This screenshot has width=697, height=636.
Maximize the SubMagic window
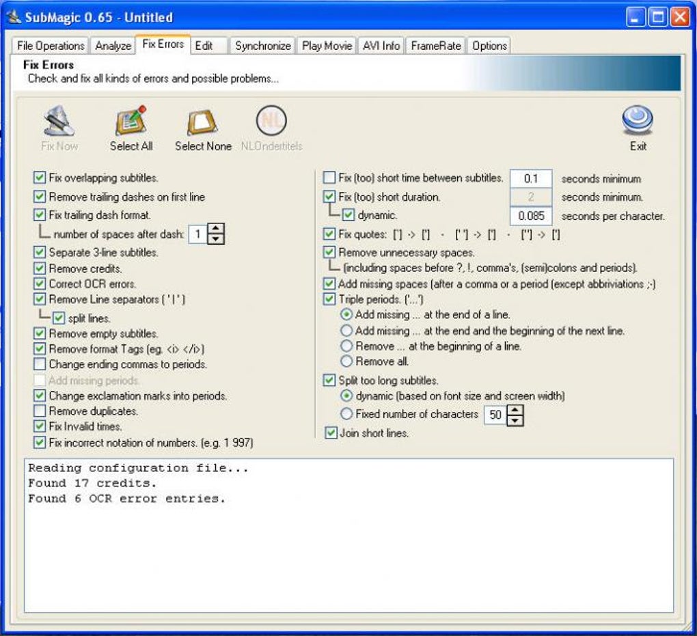(x=658, y=17)
